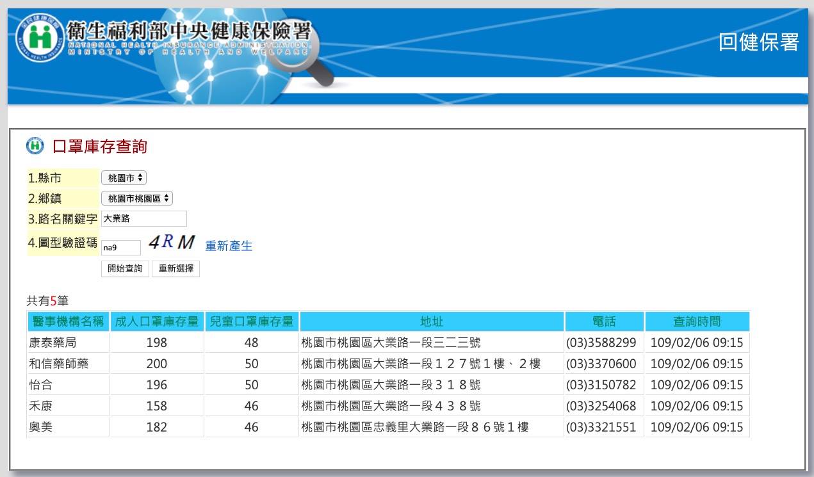Click the 電話 column header
The width and height of the screenshot is (814, 477).
[x=604, y=321]
